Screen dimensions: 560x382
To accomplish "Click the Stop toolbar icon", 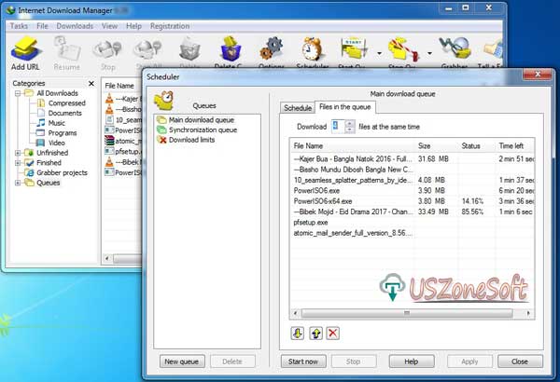I will pos(107,53).
